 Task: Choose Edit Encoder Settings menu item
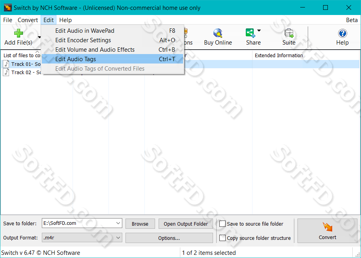coord(112,40)
